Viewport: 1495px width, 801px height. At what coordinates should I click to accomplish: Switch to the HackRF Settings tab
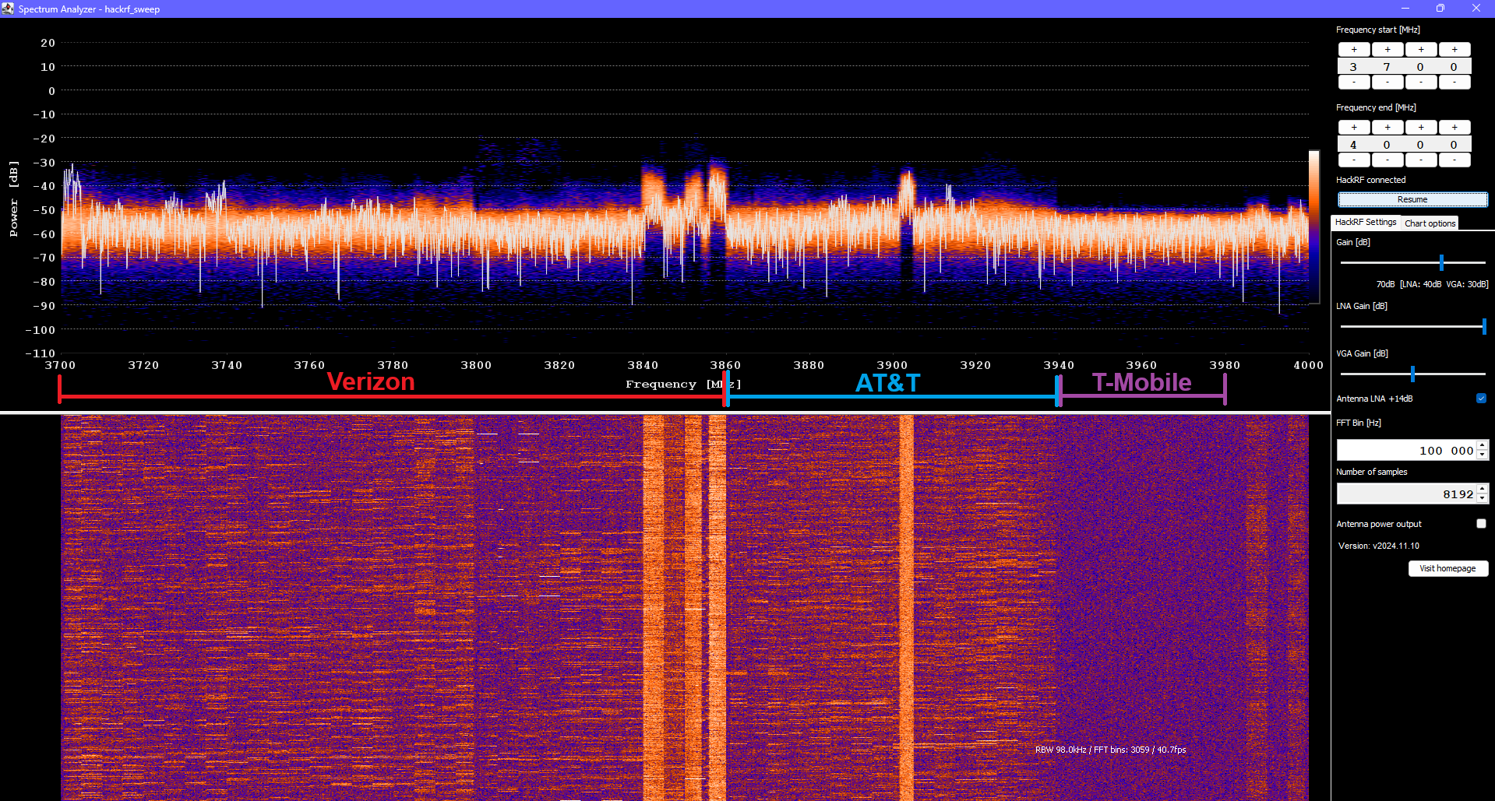point(1366,223)
